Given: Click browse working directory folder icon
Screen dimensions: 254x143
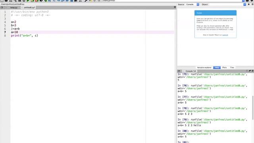Looking at the screenshot, I should [x=247, y=1].
